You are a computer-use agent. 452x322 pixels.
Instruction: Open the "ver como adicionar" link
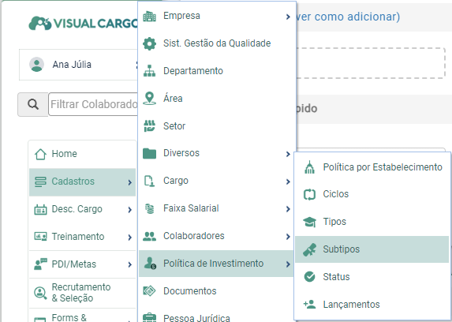point(347,17)
